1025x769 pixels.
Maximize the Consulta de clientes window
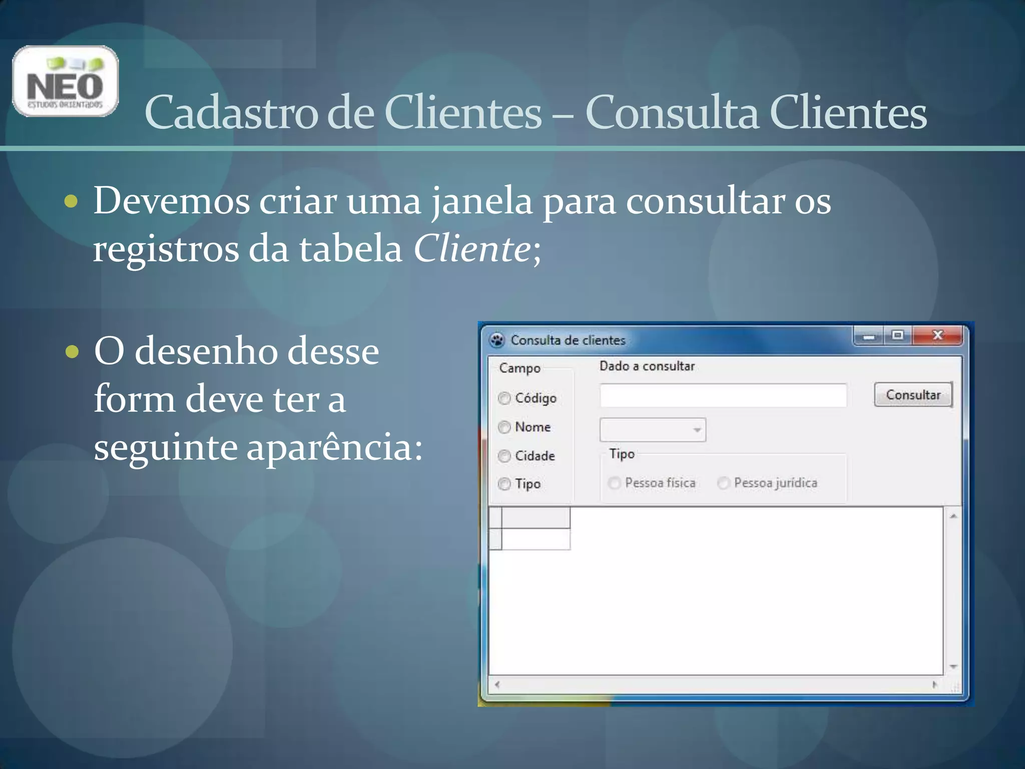click(x=898, y=335)
